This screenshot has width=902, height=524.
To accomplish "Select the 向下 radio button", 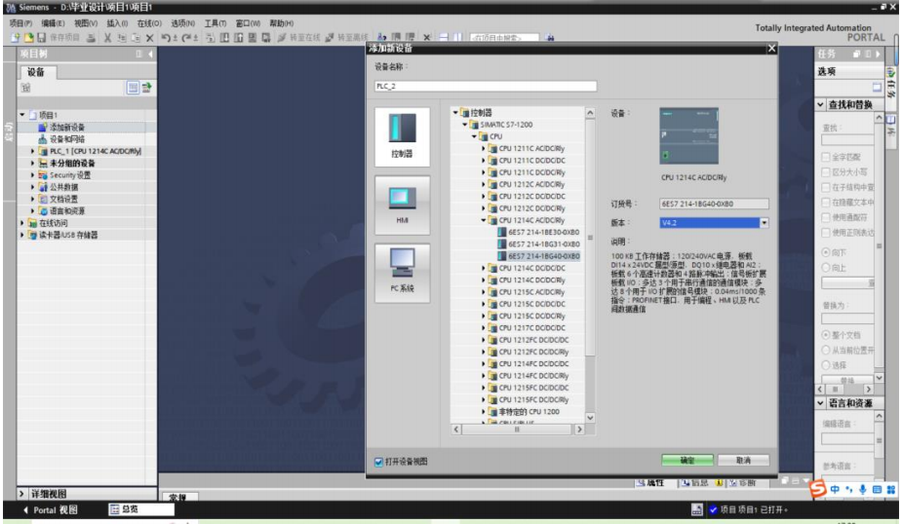I will pos(826,252).
